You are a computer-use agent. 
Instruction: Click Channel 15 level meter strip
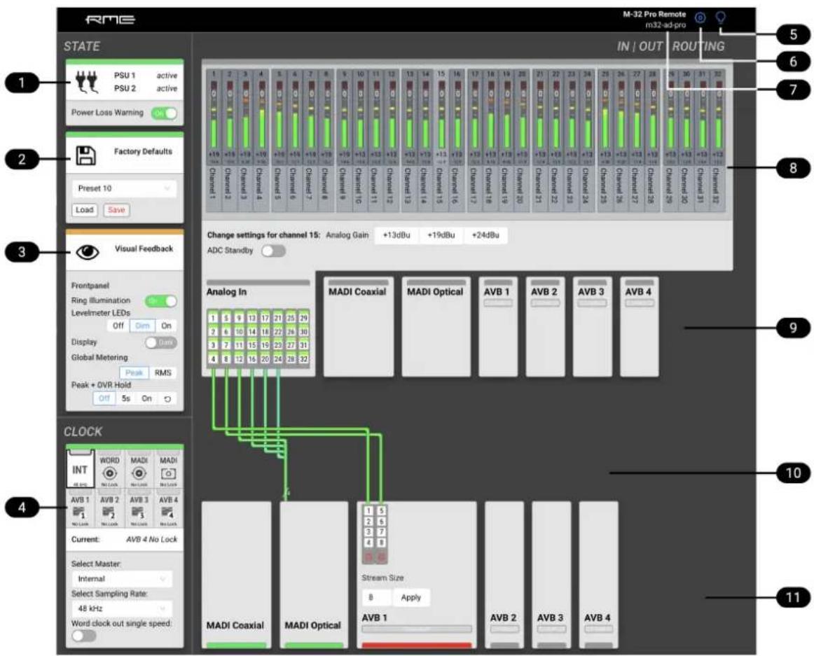coord(441,140)
